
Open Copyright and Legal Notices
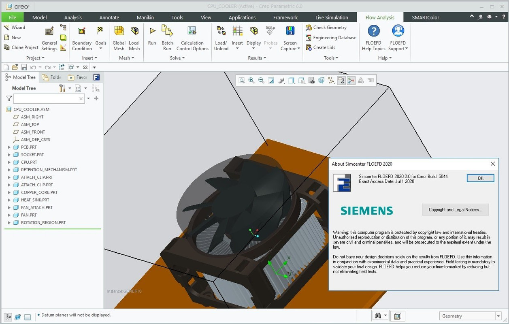[x=456, y=209]
